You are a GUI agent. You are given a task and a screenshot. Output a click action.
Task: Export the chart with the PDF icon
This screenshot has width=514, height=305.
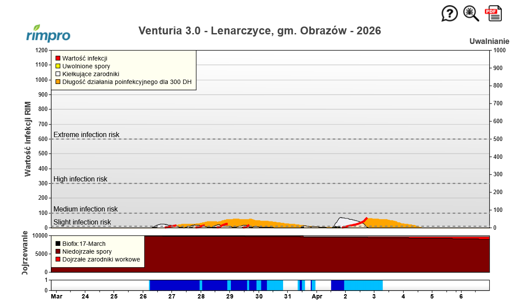coord(493,13)
